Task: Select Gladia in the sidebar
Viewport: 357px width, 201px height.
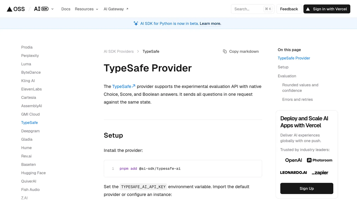Action: tap(27, 139)
